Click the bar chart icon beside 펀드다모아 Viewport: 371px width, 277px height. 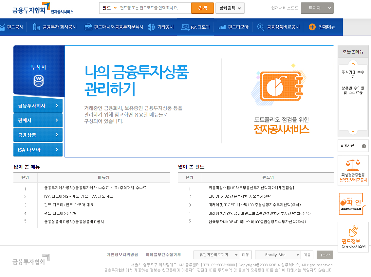click(222, 27)
